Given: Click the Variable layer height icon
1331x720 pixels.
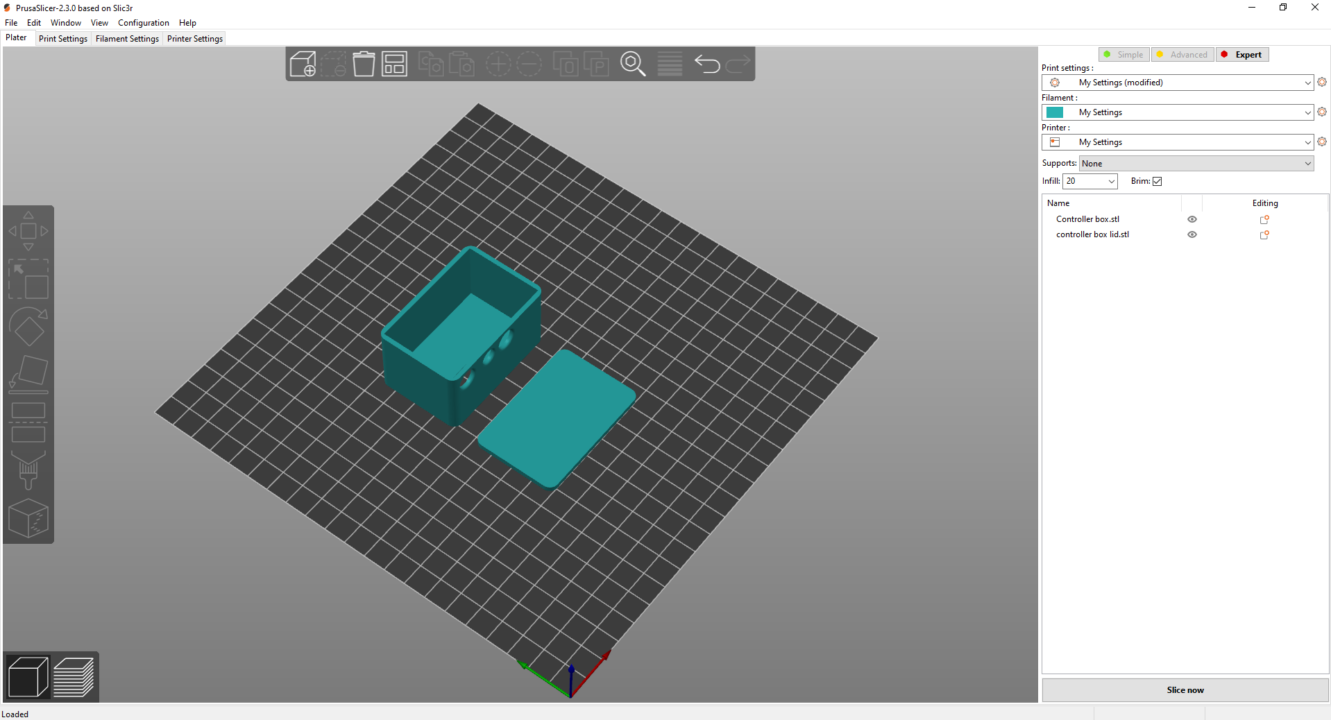Looking at the screenshot, I should click(669, 64).
